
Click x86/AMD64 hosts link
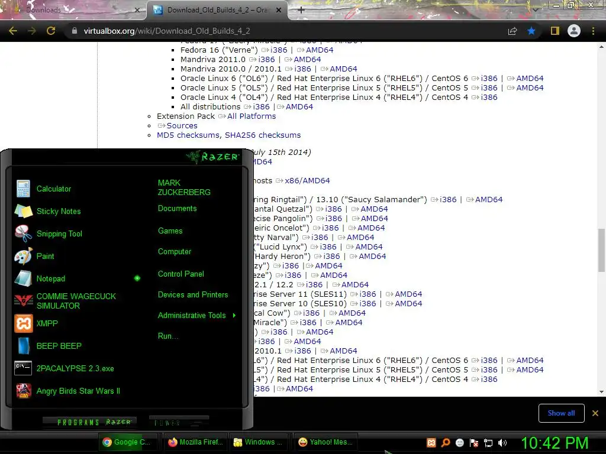point(307,181)
